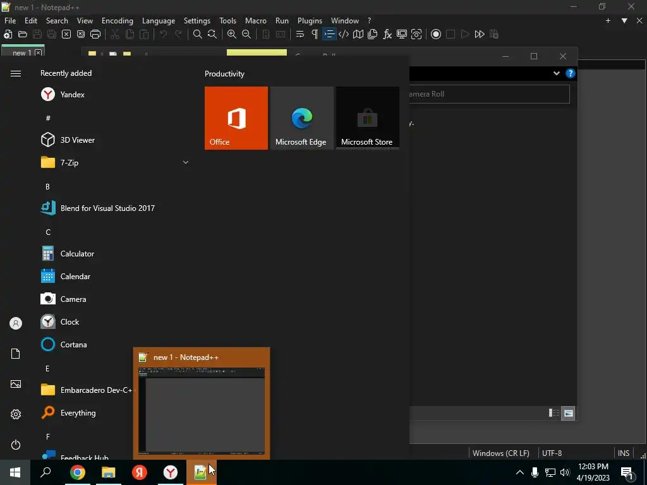Expand the 7-Zip folder chevron
This screenshot has height=485, width=647.
click(x=186, y=162)
